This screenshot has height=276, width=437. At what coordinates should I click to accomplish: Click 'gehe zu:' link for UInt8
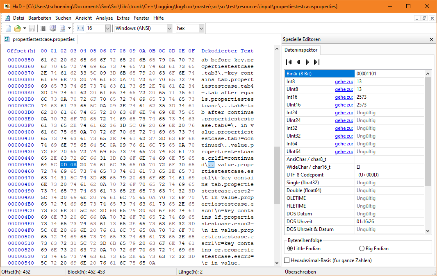coord(344,89)
